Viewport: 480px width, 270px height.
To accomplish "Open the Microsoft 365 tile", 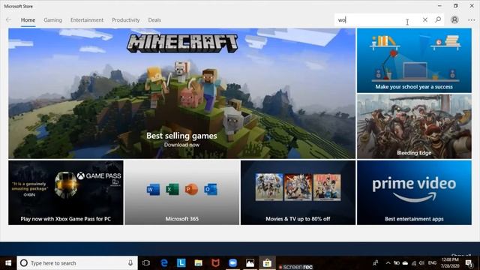I will coord(181,193).
